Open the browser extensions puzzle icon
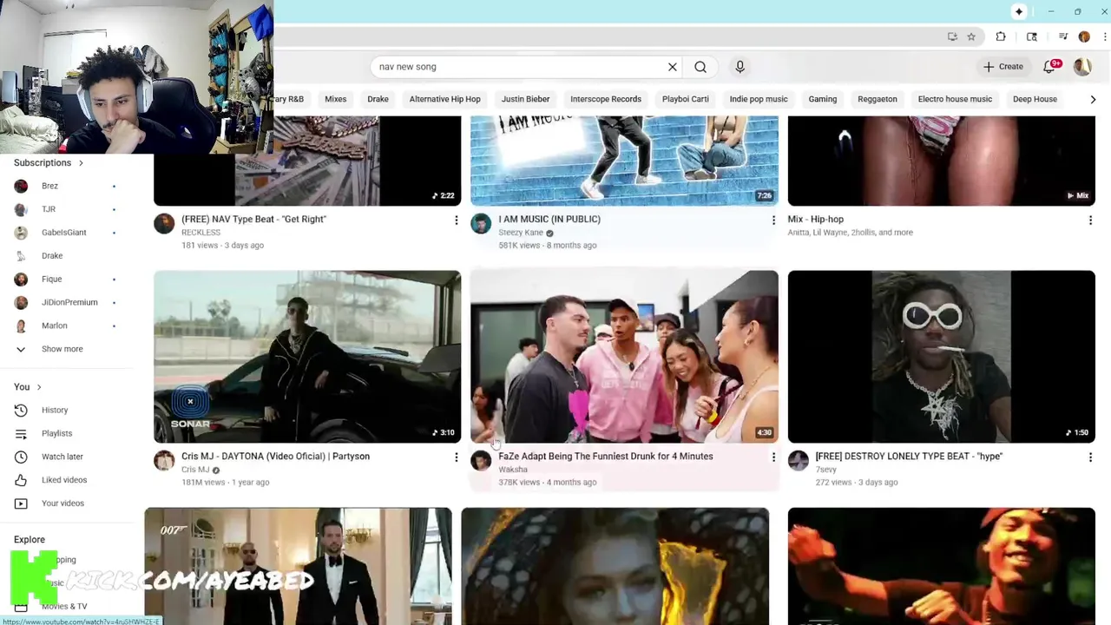This screenshot has width=1111, height=625. [1001, 36]
